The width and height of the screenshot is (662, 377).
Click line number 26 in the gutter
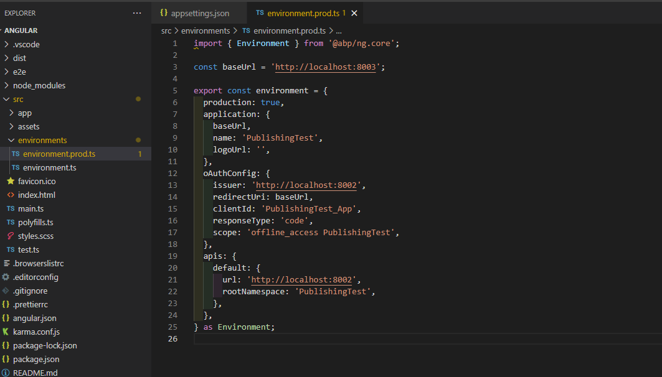pos(173,338)
